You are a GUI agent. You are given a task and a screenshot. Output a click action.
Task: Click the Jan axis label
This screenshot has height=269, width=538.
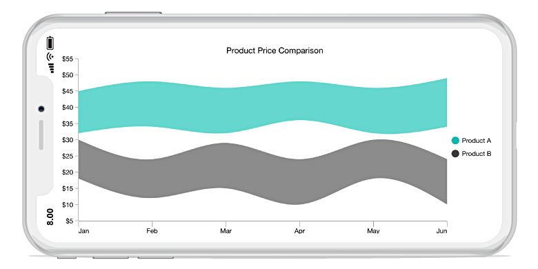point(83,231)
